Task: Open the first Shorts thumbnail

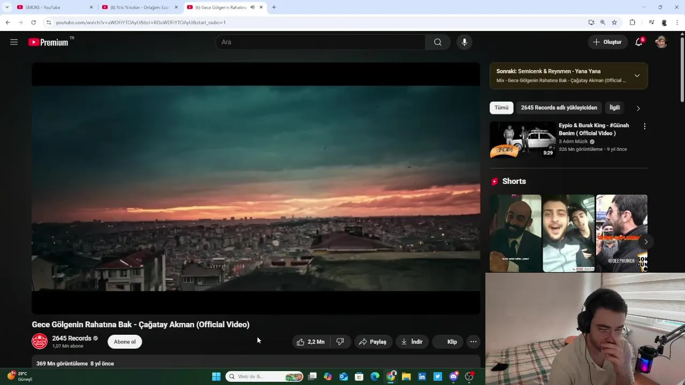Action: tap(515, 233)
